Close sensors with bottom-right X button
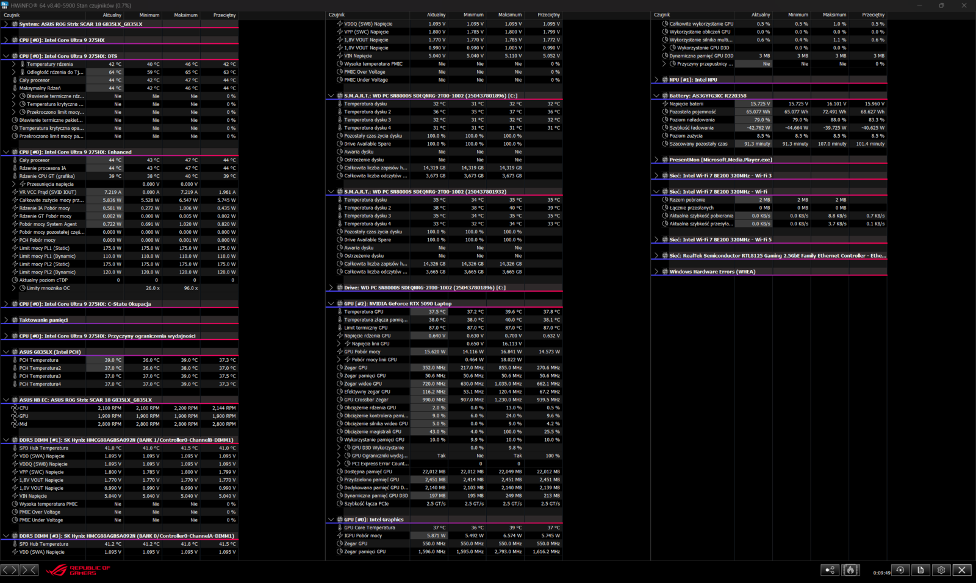This screenshot has width=976, height=583. pos(962,570)
